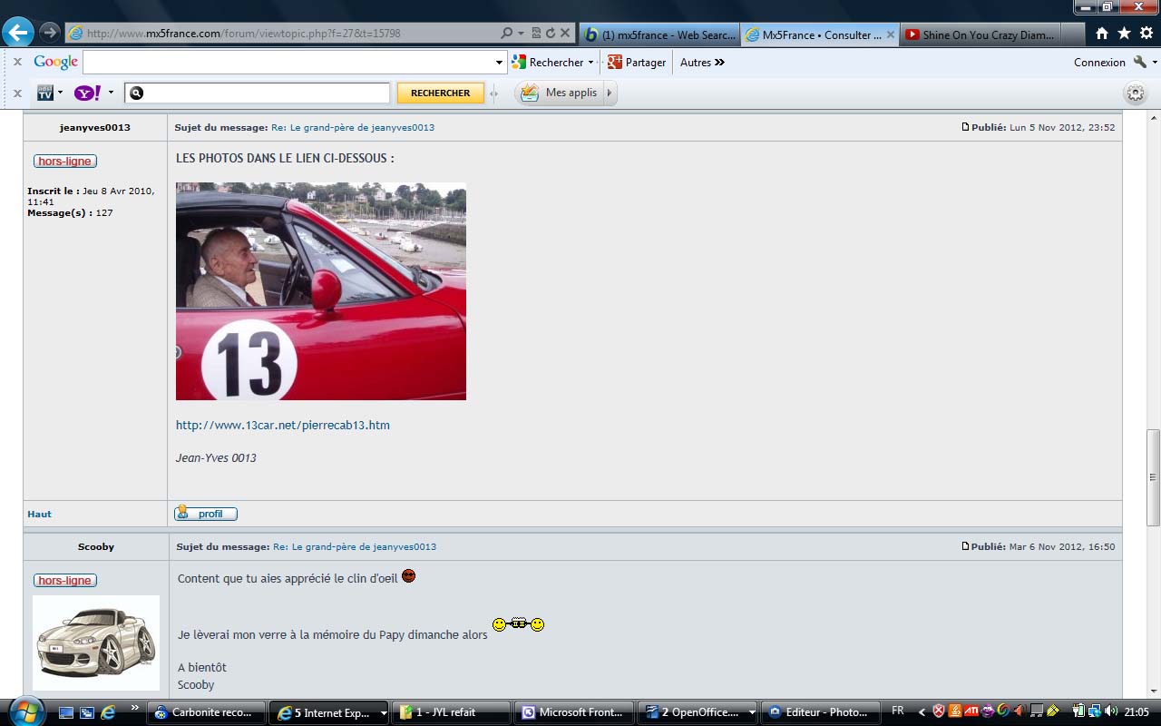The image size is (1161, 726).
Task: Click the Google toolbar wrench settings icon
Action: pyautogui.click(x=1140, y=63)
